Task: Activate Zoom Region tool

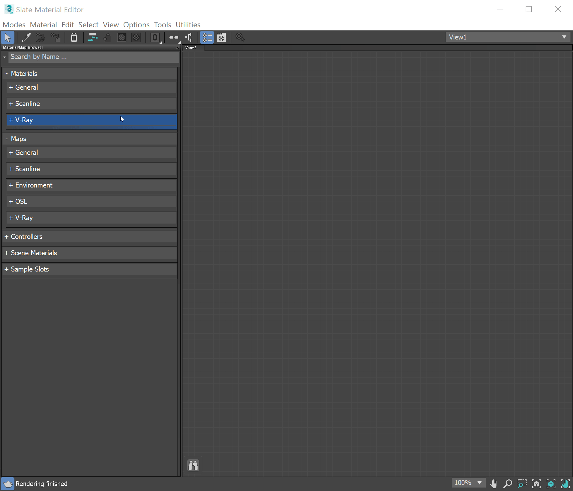Action: point(522,483)
